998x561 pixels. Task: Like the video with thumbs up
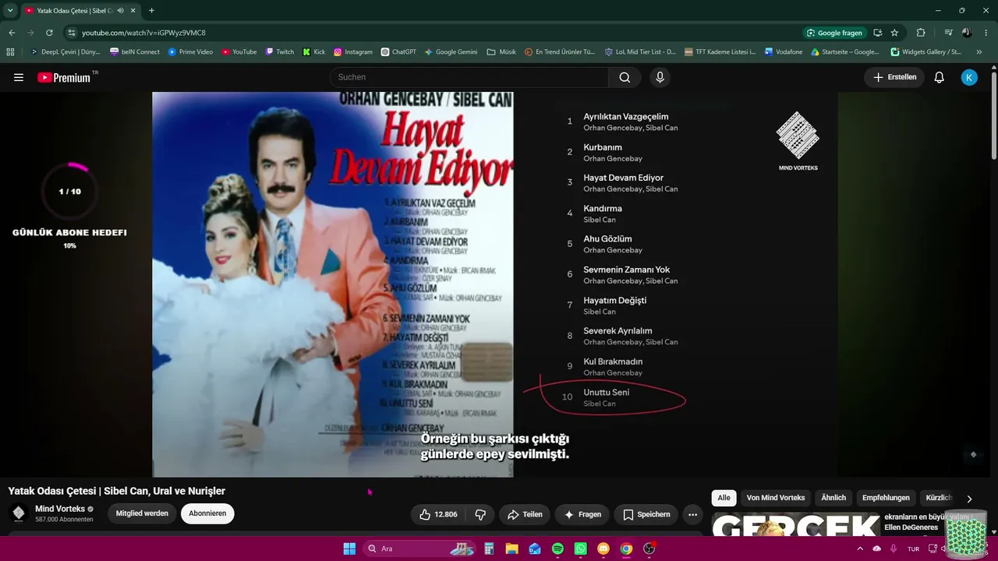(438, 514)
